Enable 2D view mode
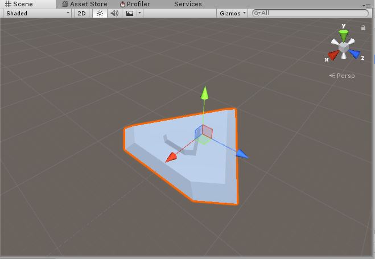The image size is (375, 259). pos(82,13)
